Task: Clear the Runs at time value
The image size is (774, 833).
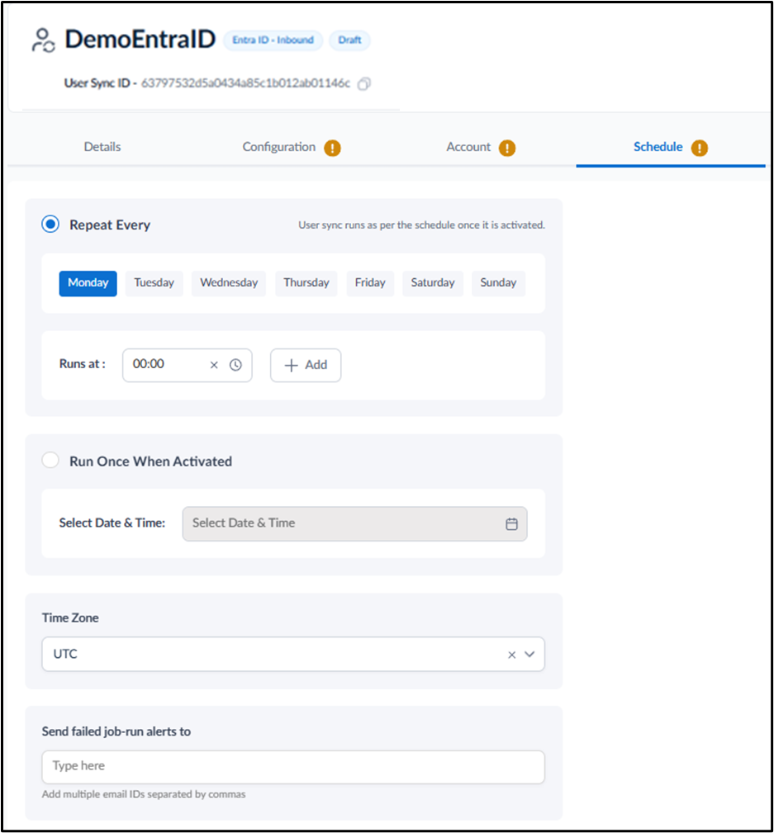Action: [214, 365]
